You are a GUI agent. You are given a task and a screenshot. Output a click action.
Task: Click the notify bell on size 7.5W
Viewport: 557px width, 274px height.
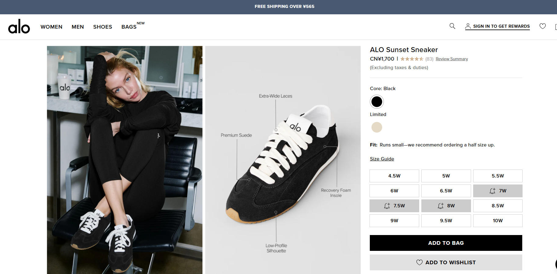387,206
